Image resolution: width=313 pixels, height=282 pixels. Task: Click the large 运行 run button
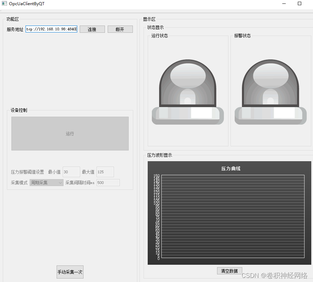70,134
